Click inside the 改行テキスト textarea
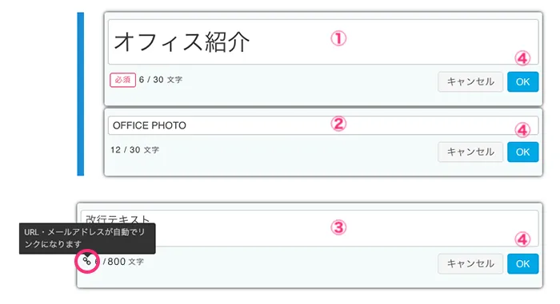This screenshot has width=560, height=304. point(310,228)
